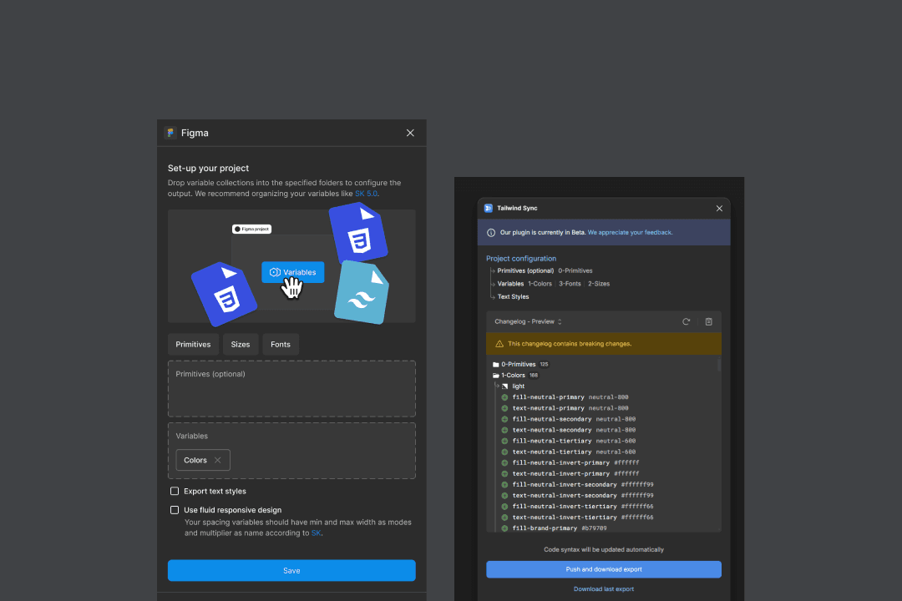Remove the Colors chip with its X
The image size is (902, 601).
(217, 460)
